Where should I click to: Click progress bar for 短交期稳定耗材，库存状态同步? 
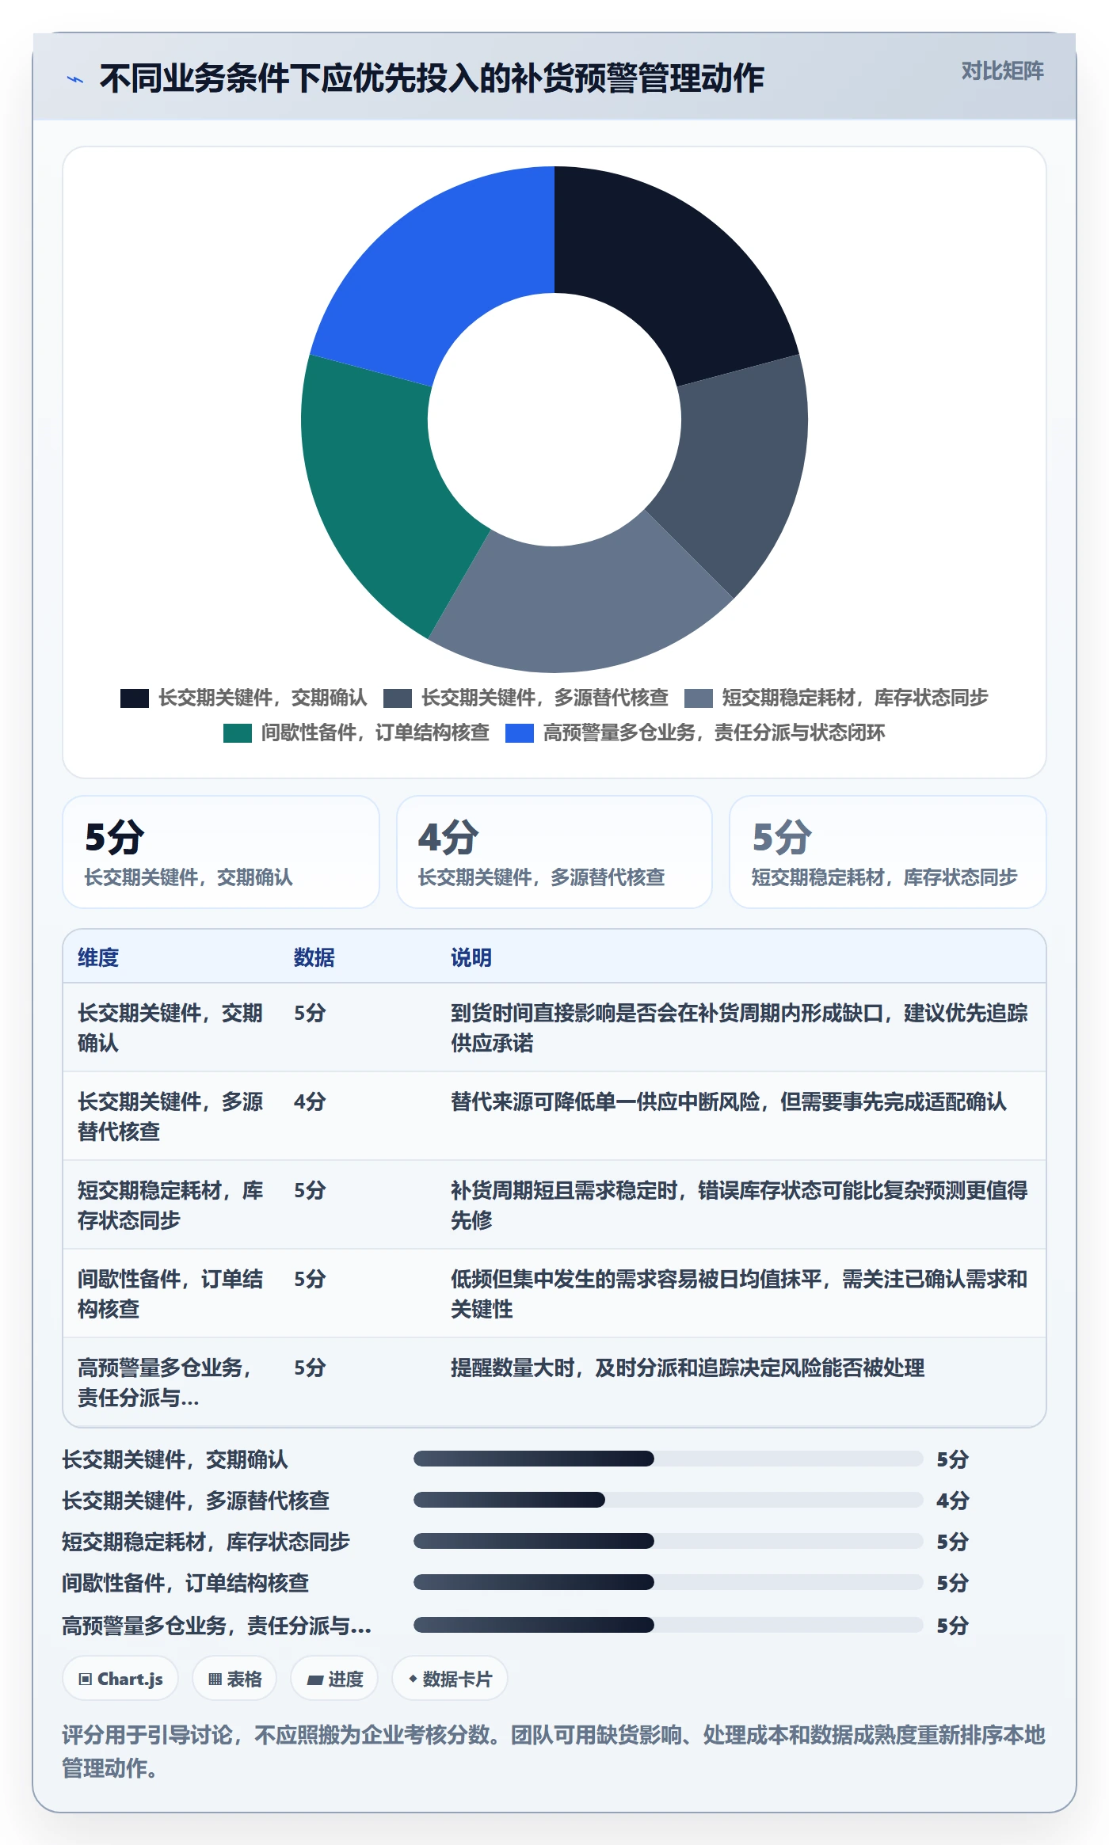click(x=669, y=1541)
